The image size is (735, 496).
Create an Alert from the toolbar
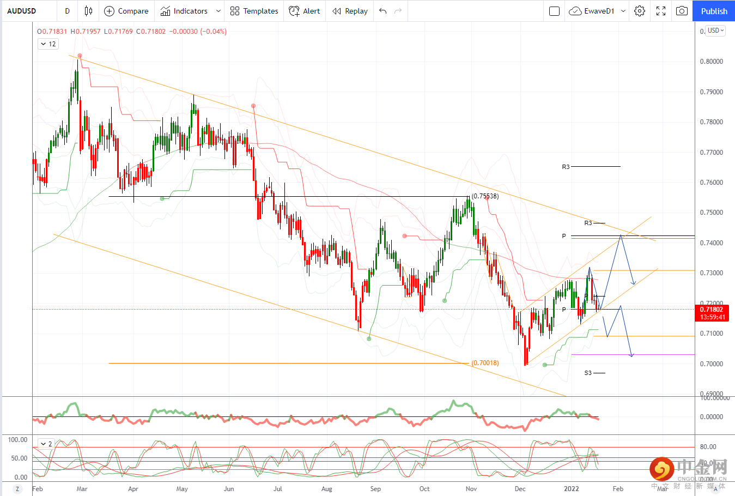pyautogui.click(x=305, y=11)
